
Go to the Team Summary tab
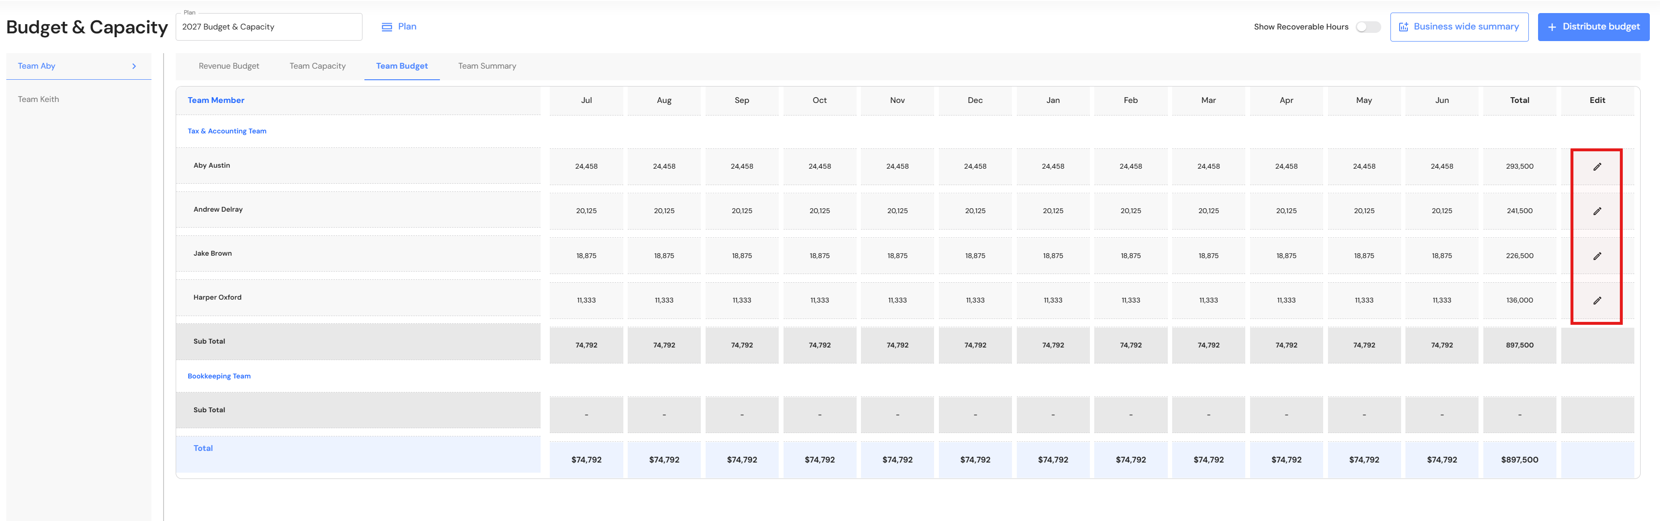point(487,66)
